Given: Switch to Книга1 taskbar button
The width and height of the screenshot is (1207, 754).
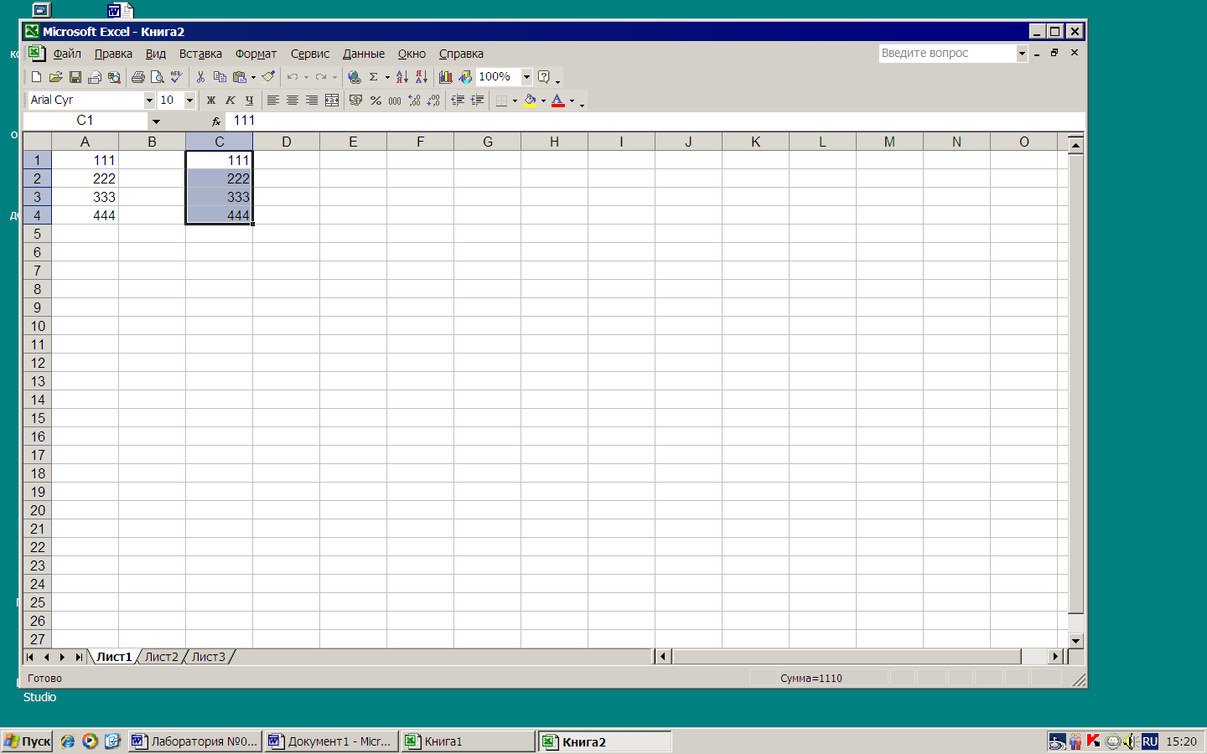Looking at the screenshot, I should 468,741.
